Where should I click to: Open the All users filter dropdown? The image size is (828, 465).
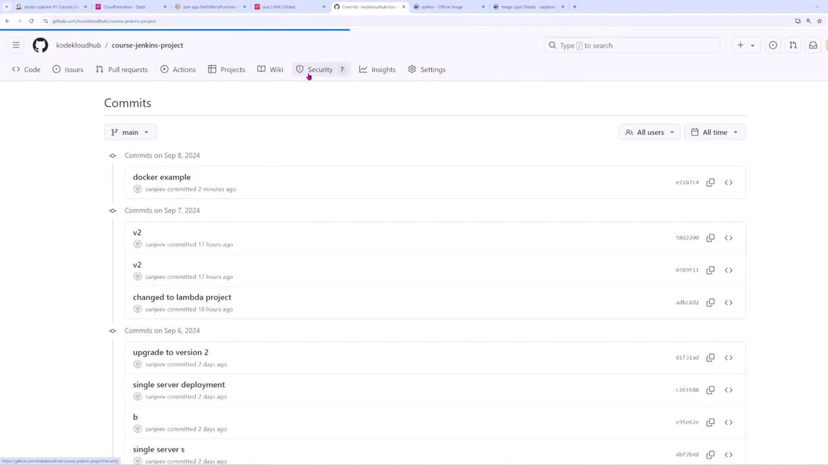pyautogui.click(x=649, y=132)
